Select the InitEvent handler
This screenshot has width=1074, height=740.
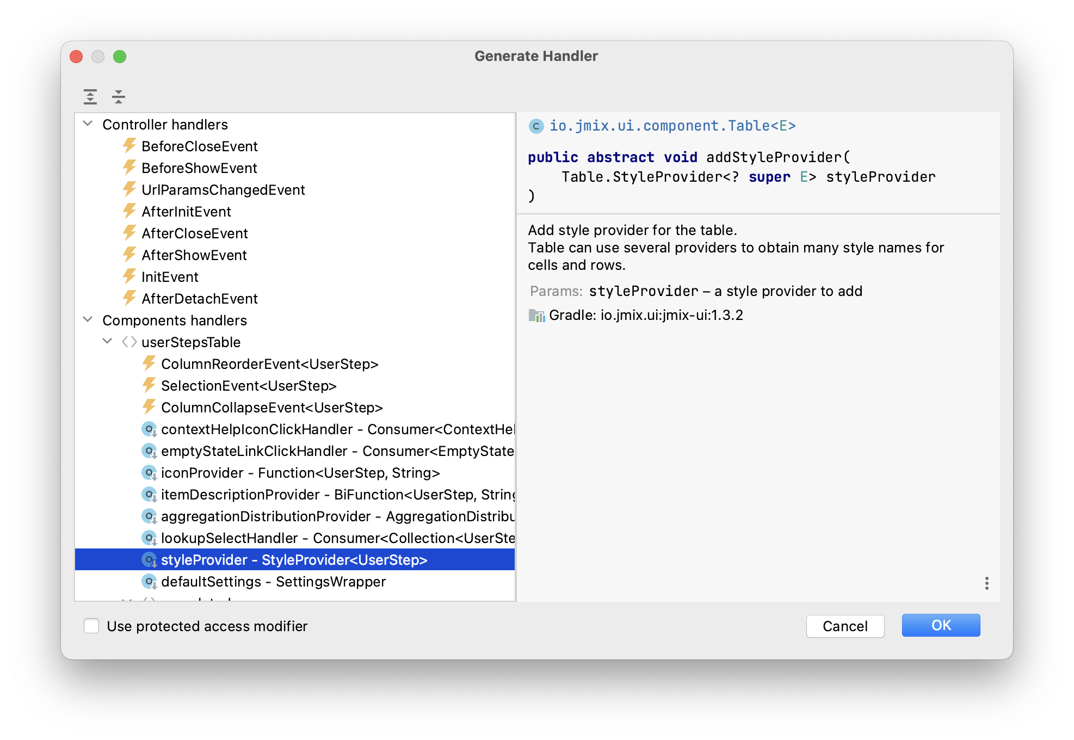[x=295, y=276]
